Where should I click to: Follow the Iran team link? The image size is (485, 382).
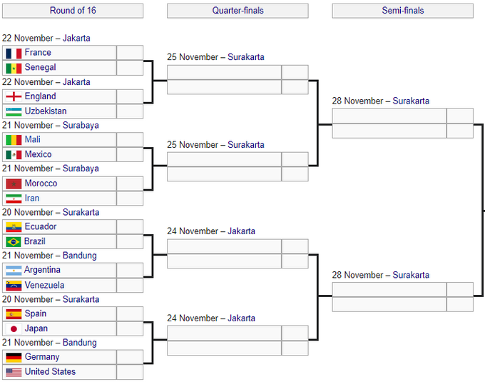[32, 198]
